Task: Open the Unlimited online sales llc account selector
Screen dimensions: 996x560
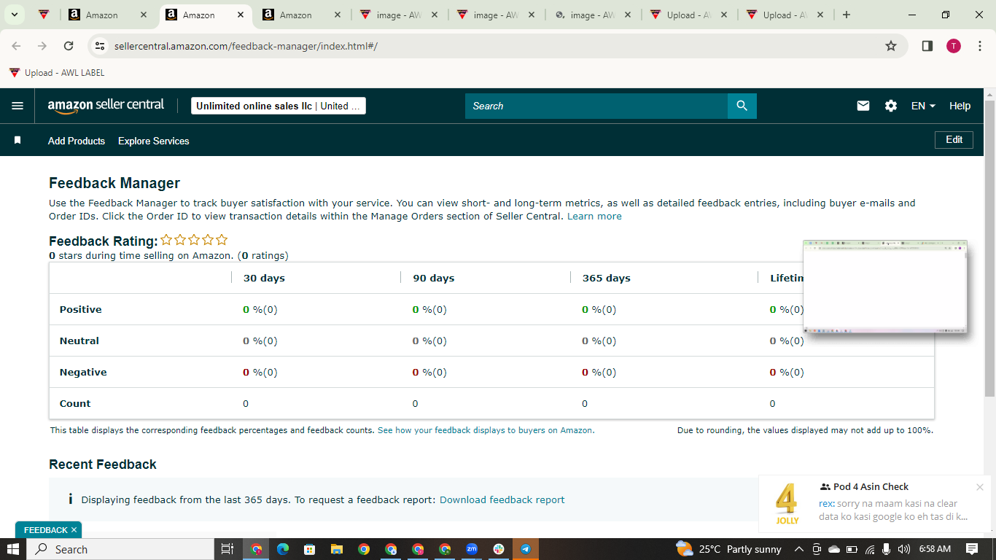Action: click(279, 106)
